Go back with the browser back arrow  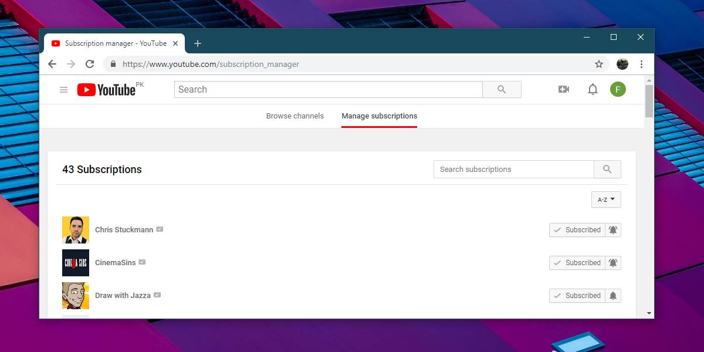point(52,64)
